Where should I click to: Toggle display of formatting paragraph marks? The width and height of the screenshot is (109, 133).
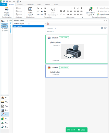(x=45, y=14)
